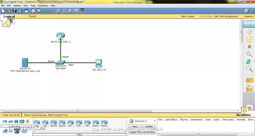
Task: Click the New file toolbar icon
Action: pos(3,11)
